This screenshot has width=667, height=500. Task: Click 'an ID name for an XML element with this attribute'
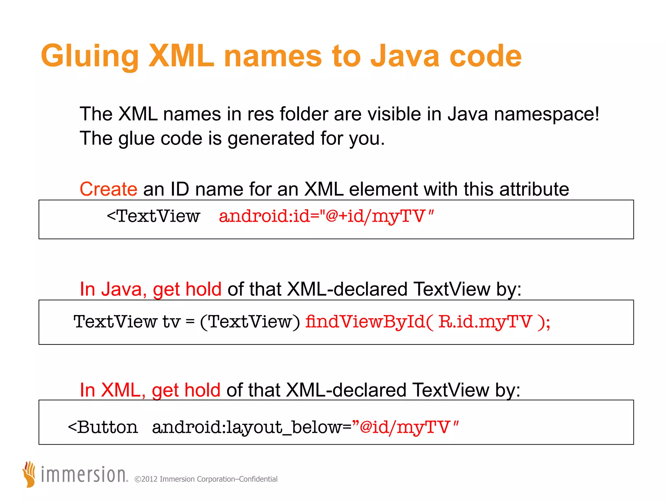tap(356, 189)
